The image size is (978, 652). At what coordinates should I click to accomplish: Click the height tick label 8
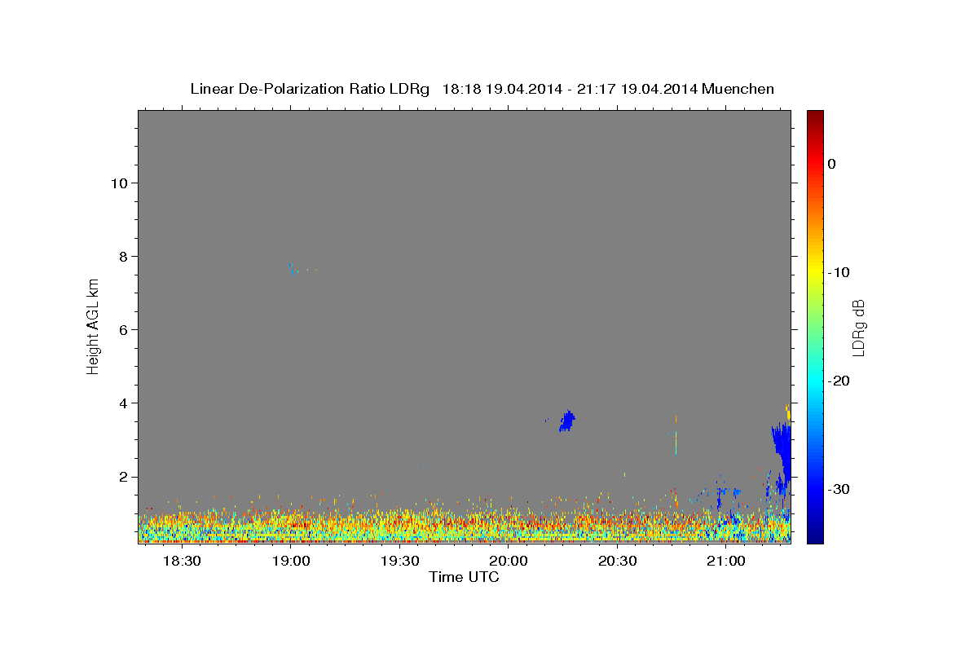pyautogui.click(x=122, y=256)
